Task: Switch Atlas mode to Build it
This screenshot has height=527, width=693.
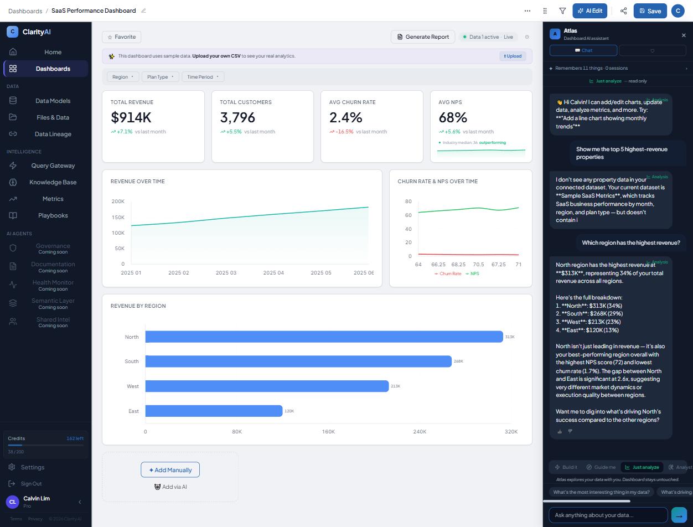Action: tap(566, 467)
